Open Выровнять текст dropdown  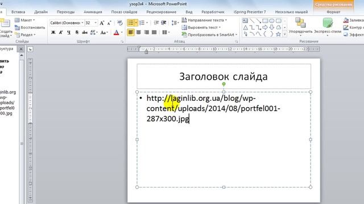click(201, 27)
